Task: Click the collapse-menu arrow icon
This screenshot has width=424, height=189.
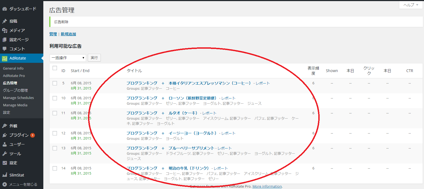Action: tap(5, 184)
